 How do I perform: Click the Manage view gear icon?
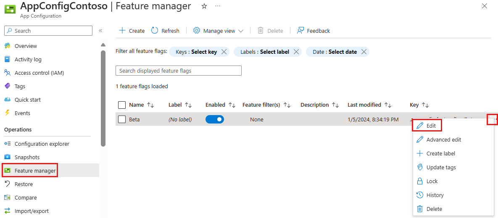[x=197, y=31]
